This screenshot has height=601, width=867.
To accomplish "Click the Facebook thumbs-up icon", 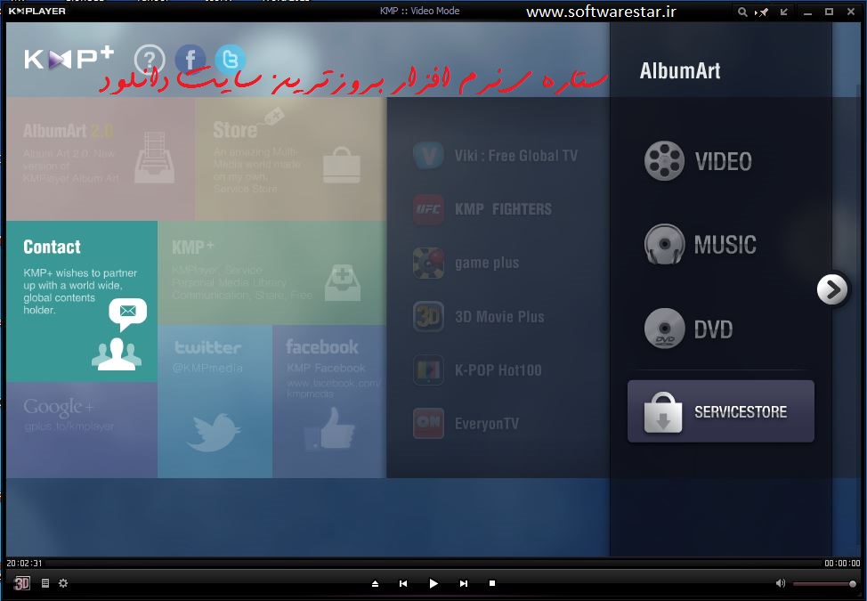I will 329,428.
